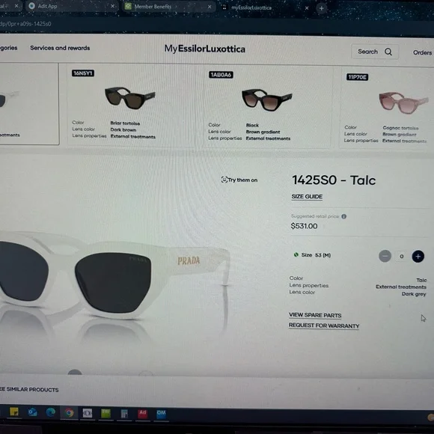Click the search magnifier icon
Image resolution: width=434 pixels, height=434 pixels.
pos(388,52)
